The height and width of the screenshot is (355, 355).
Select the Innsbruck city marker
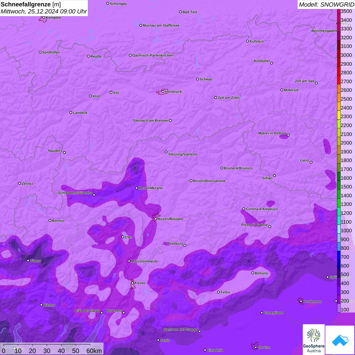tap(163, 92)
